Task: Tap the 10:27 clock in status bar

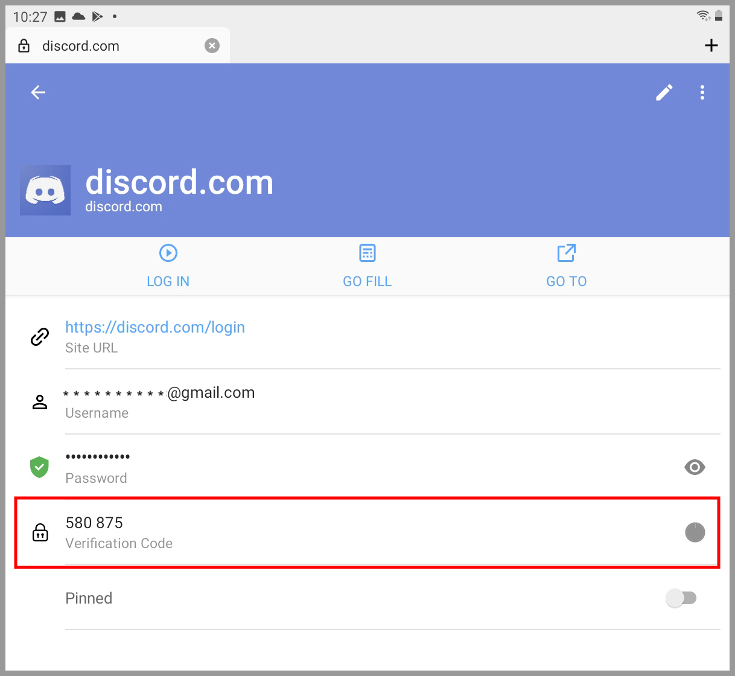Action: (30, 17)
